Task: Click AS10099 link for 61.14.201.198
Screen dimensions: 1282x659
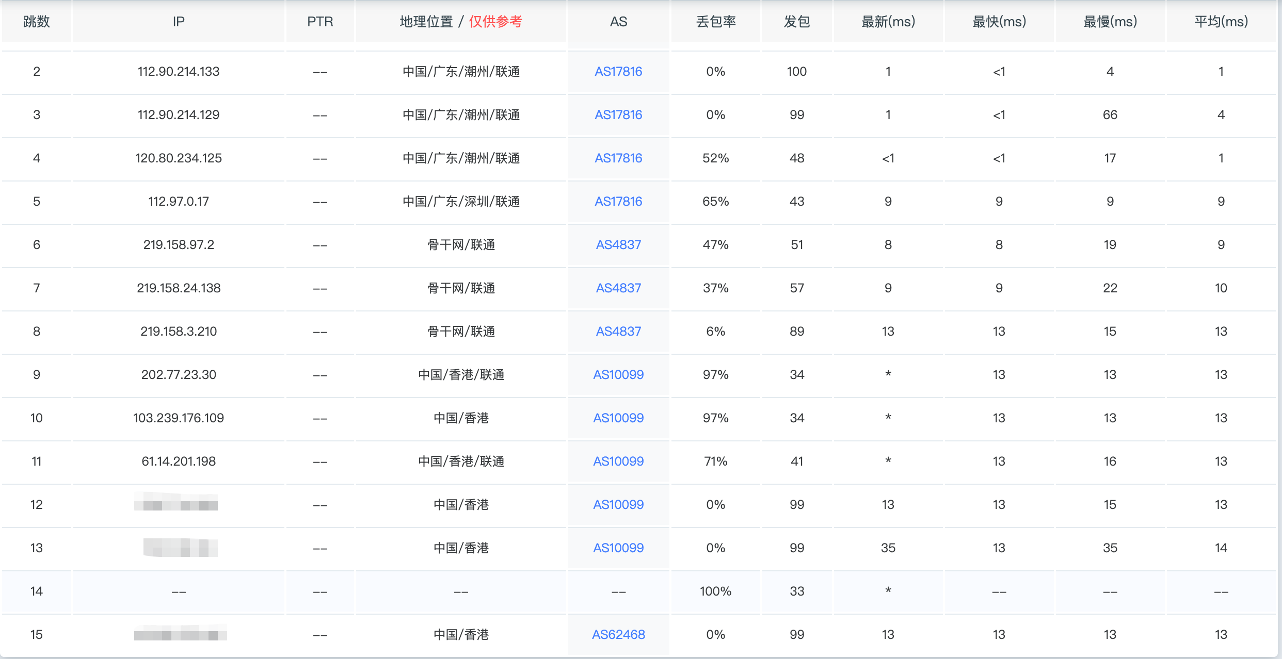Action: 618,462
